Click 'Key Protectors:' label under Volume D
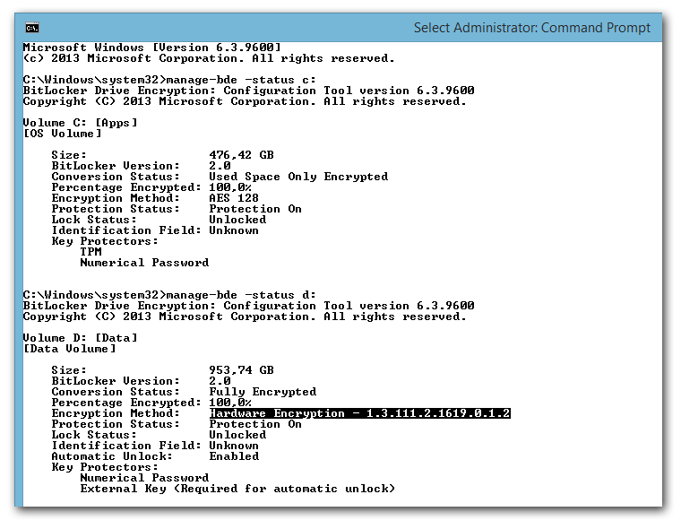This screenshot has width=681, height=529. (x=105, y=467)
